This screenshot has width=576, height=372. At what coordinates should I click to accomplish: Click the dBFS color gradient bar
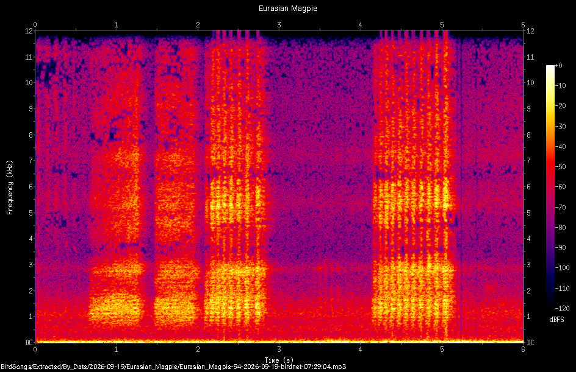[x=550, y=187]
